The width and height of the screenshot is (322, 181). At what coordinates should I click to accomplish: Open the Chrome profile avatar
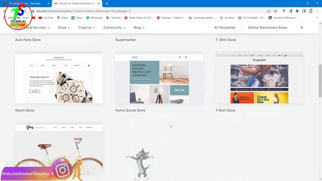pyautogui.click(x=311, y=11)
